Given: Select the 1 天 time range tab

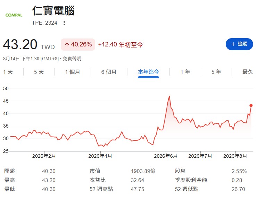Looking at the screenshot, I should 8,72.
